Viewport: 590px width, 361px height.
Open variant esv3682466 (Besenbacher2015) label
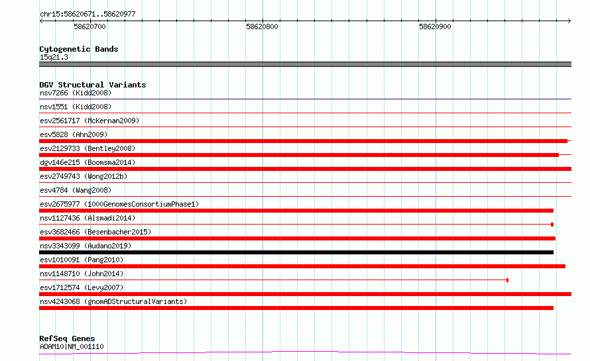coord(95,232)
